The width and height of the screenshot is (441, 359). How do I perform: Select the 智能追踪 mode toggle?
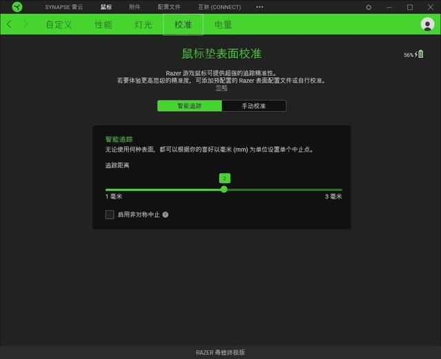coord(189,106)
